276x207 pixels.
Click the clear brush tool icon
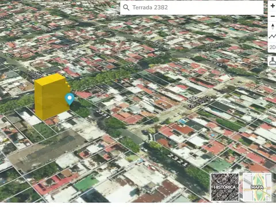273,62
